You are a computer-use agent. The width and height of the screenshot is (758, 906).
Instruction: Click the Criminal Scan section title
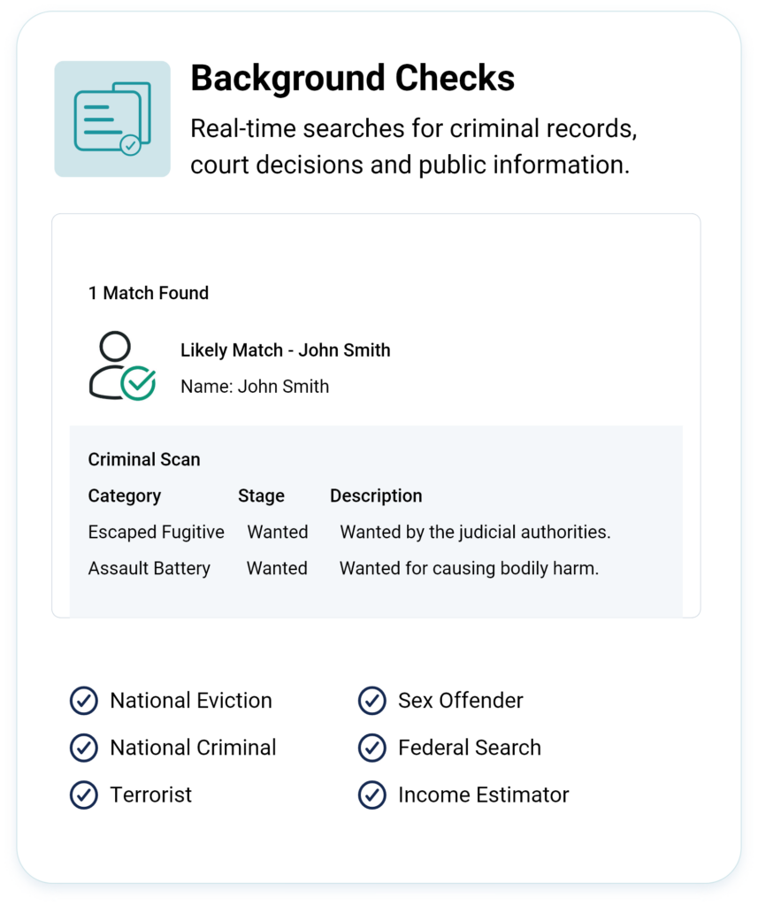tap(144, 459)
